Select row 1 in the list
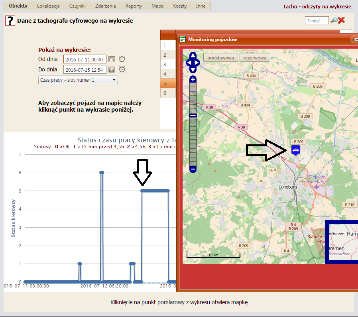 click(168, 45)
